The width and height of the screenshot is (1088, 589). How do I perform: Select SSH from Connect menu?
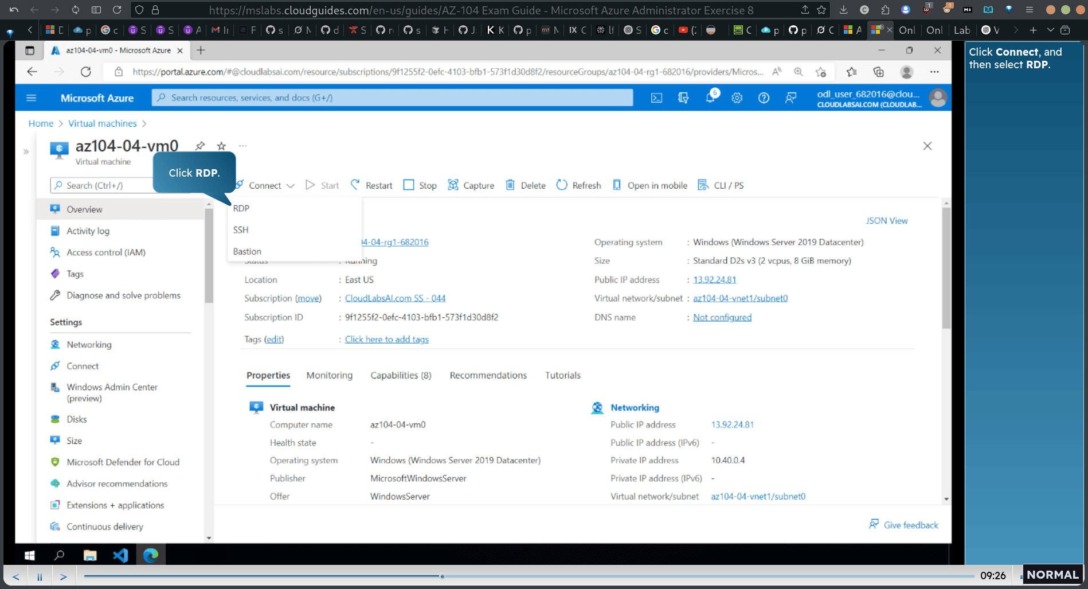241,230
